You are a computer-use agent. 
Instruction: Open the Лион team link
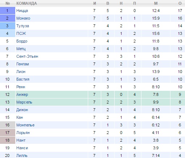coord(21,72)
